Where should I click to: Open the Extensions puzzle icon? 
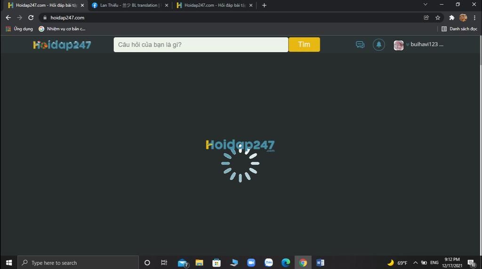(451, 17)
